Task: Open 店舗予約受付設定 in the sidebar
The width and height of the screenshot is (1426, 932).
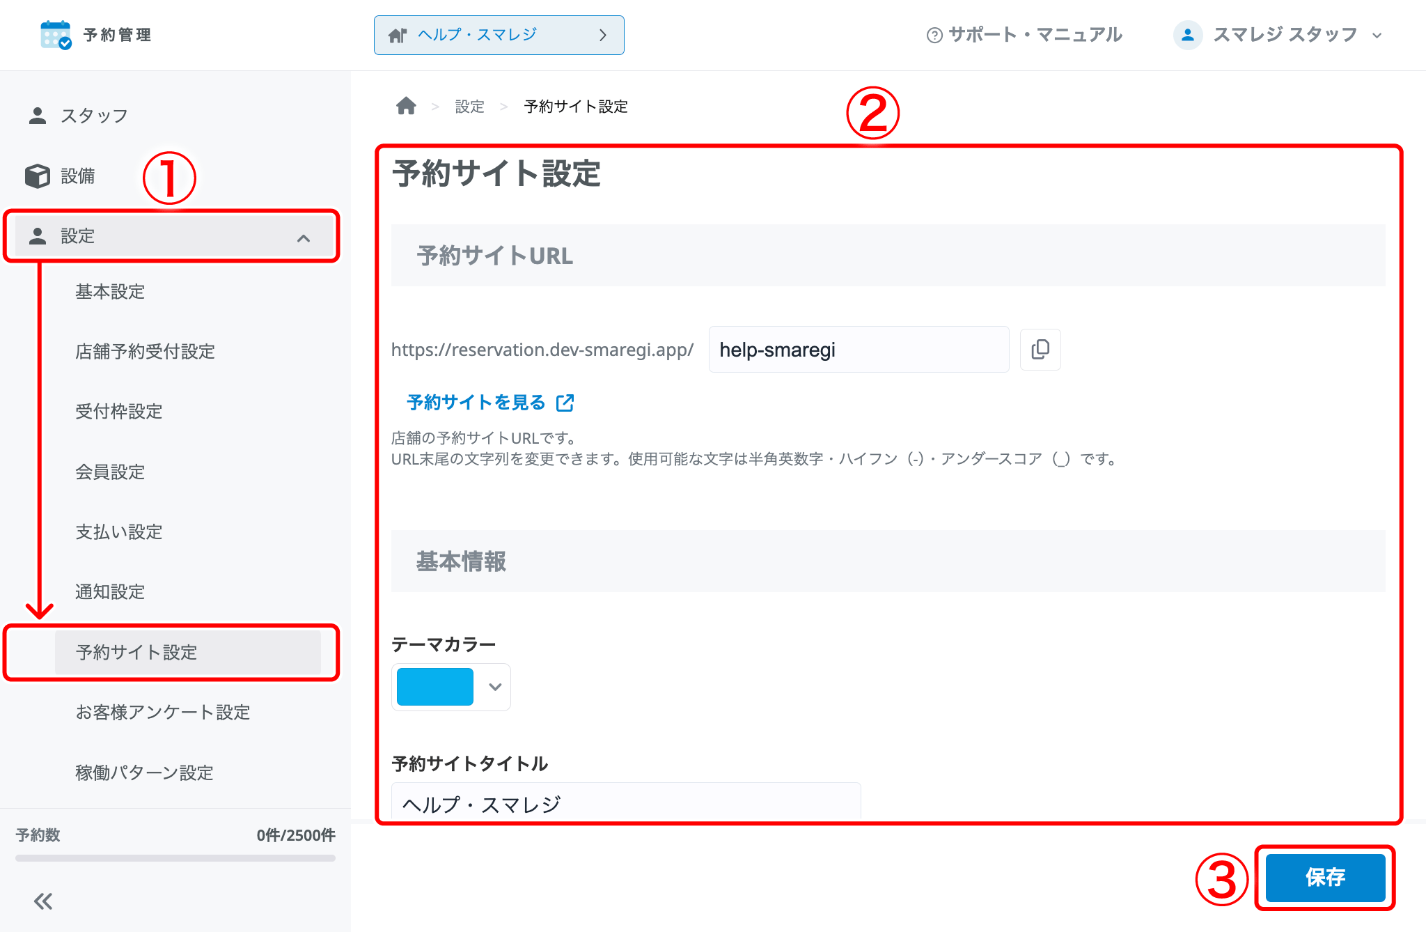Action: point(145,351)
